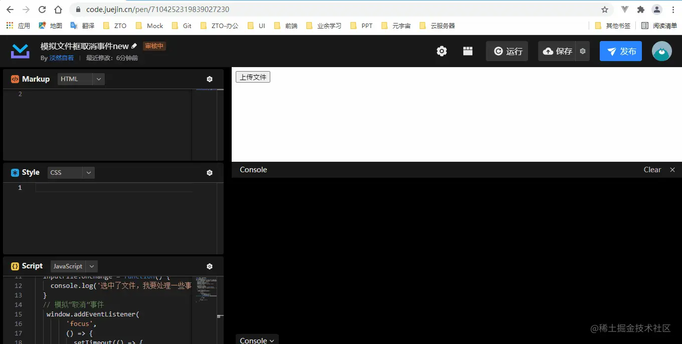Click the pencil icon to rename the pen
Viewport: 682px width, 344px height.
click(x=133, y=45)
